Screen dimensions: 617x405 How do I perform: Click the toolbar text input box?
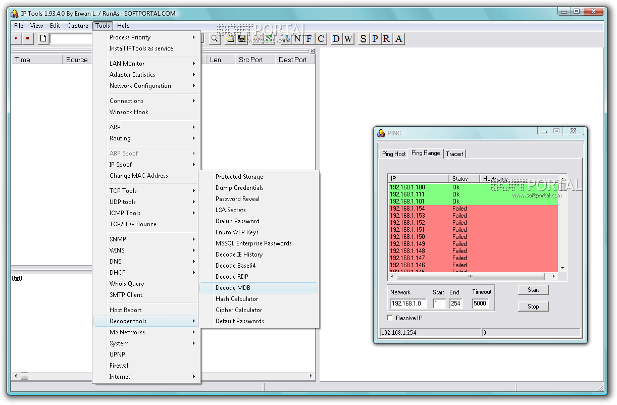click(71, 38)
